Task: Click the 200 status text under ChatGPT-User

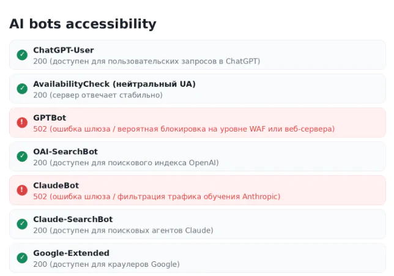Action: (147, 61)
